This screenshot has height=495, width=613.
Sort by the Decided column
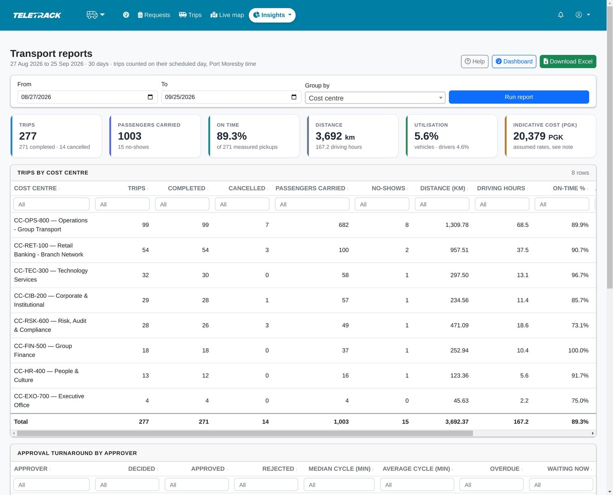(x=143, y=469)
